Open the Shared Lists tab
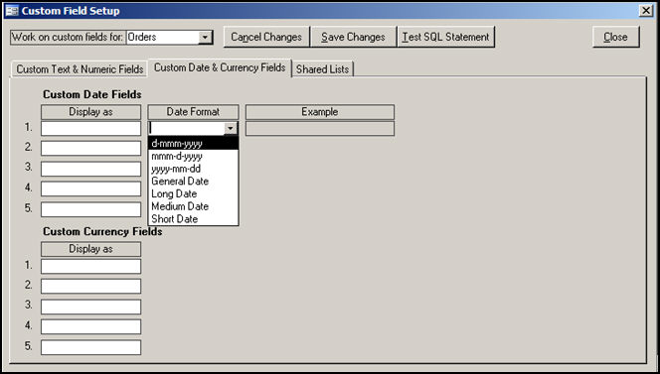Viewport: 660px width, 374px height. (x=322, y=68)
